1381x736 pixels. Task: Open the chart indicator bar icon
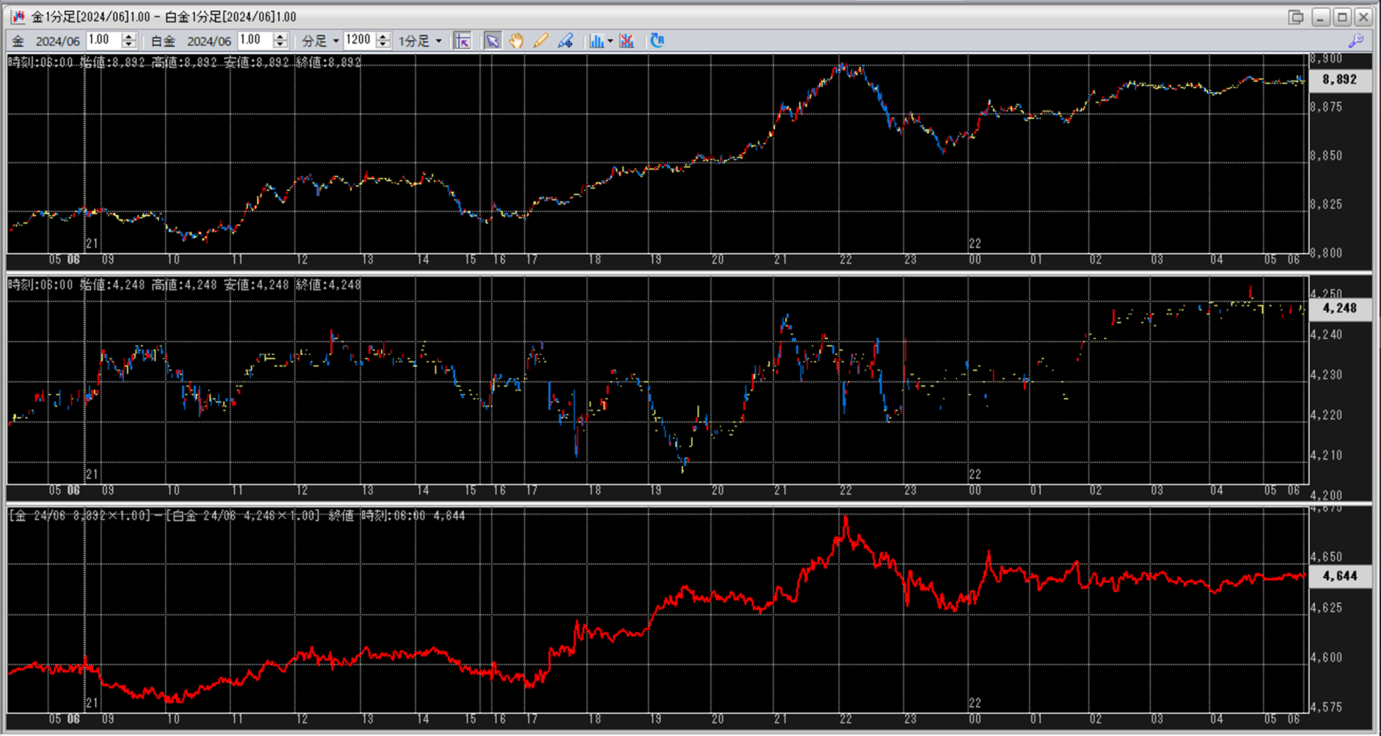tap(596, 41)
